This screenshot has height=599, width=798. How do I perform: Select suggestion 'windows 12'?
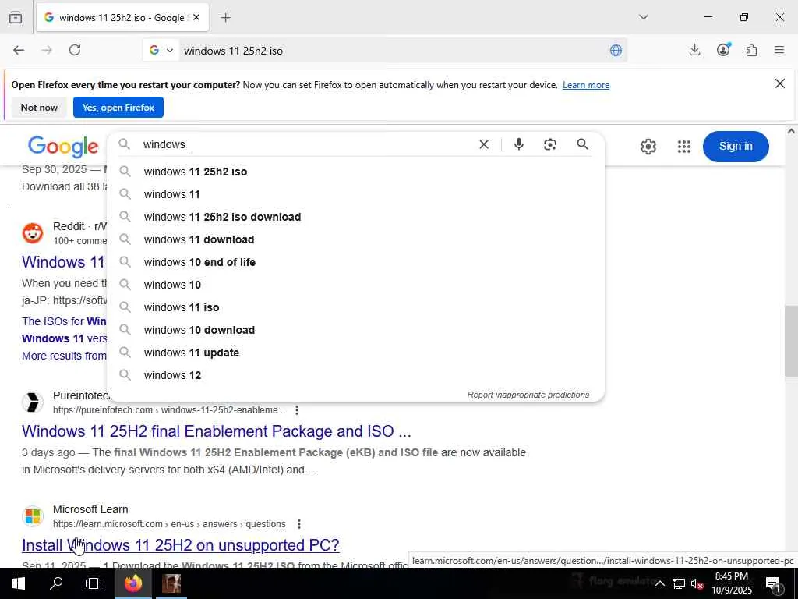(355, 375)
